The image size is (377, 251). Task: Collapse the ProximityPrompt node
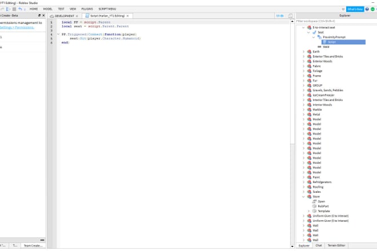pyautogui.click(x=314, y=37)
